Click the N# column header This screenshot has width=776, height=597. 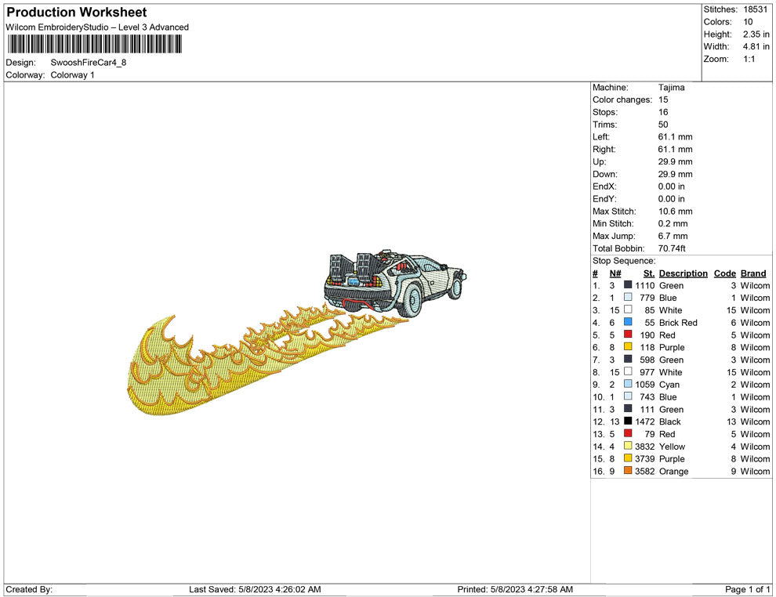click(x=615, y=273)
